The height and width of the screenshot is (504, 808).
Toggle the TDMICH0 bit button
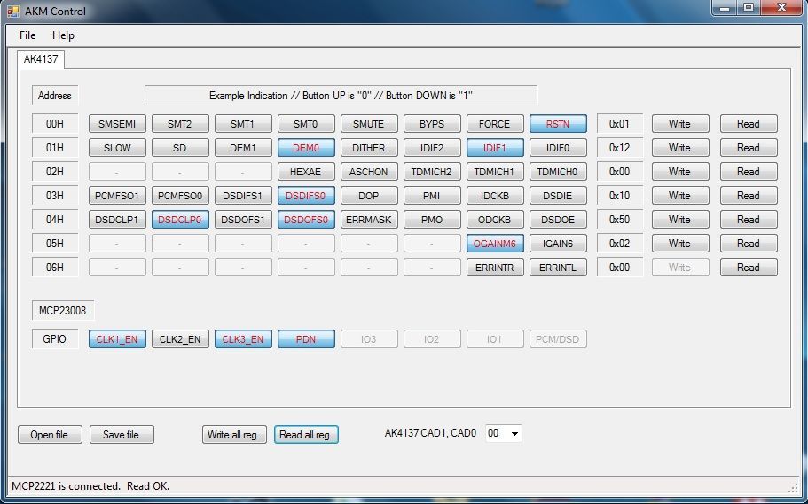(x=558, y=172)
